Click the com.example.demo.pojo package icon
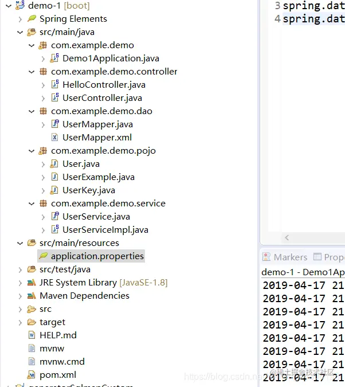This screenshot has width=345, height=387. 42,151
